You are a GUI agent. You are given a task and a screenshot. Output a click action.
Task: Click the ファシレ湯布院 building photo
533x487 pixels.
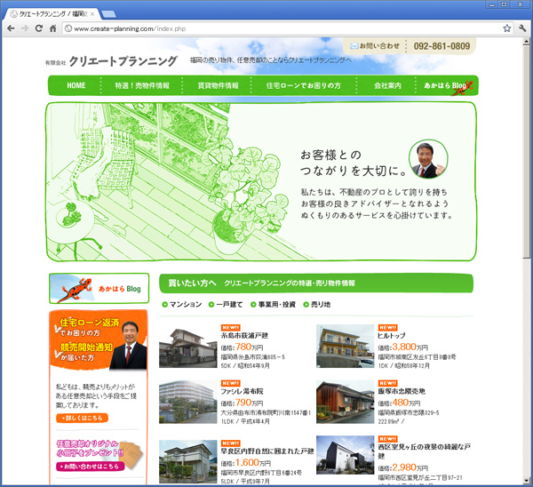pos(188,402)
